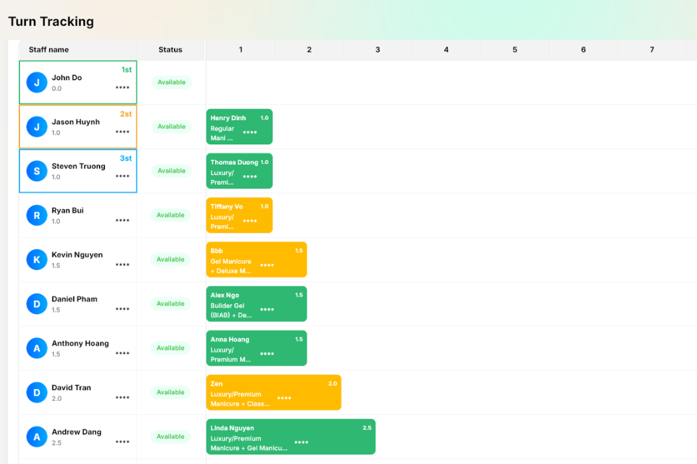697x464 pixels.
Task: Click Daniel Pham's blue D avatar
Action: pyautogui.click(x=37, y=304)
